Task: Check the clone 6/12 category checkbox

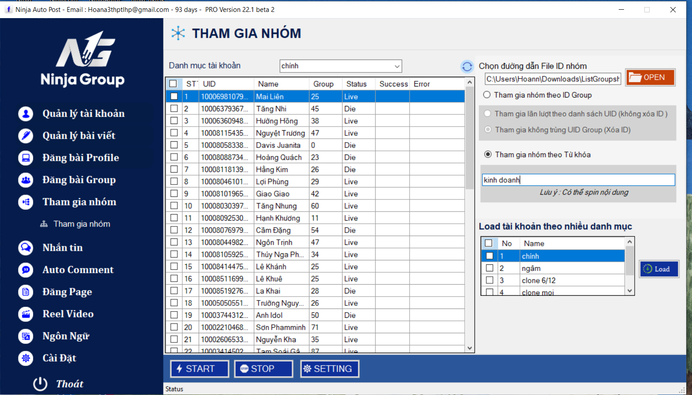Action: click(489, 280)
